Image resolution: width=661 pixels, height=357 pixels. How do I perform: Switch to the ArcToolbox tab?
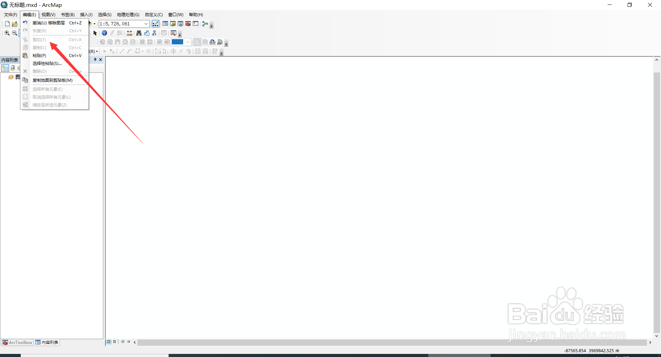tap(17, 342)
